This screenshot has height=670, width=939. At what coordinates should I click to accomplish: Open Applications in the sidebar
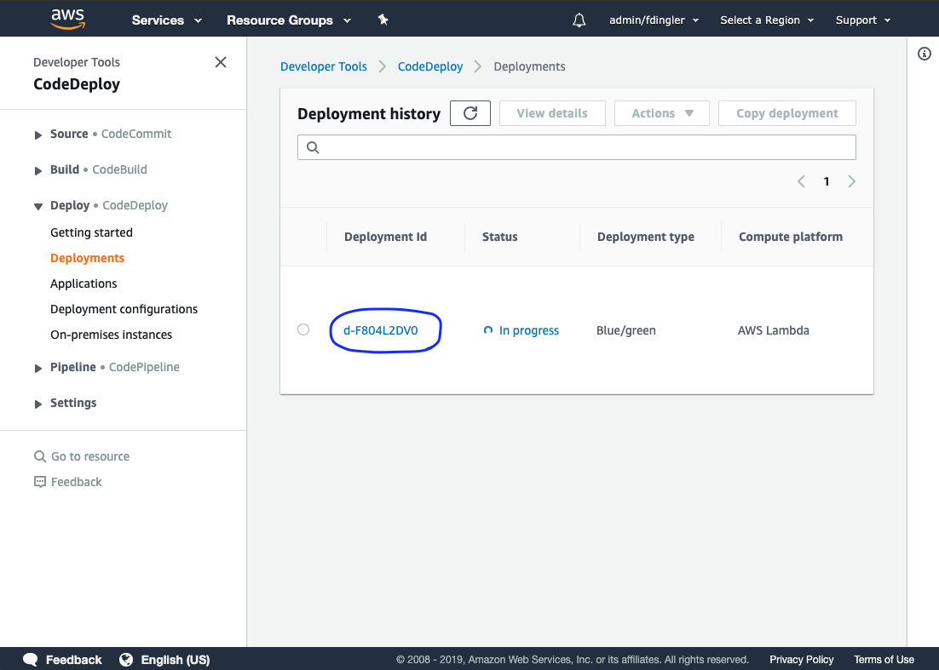coord(84,283)
